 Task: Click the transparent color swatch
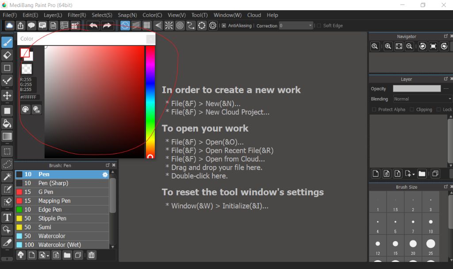(27, 68)
